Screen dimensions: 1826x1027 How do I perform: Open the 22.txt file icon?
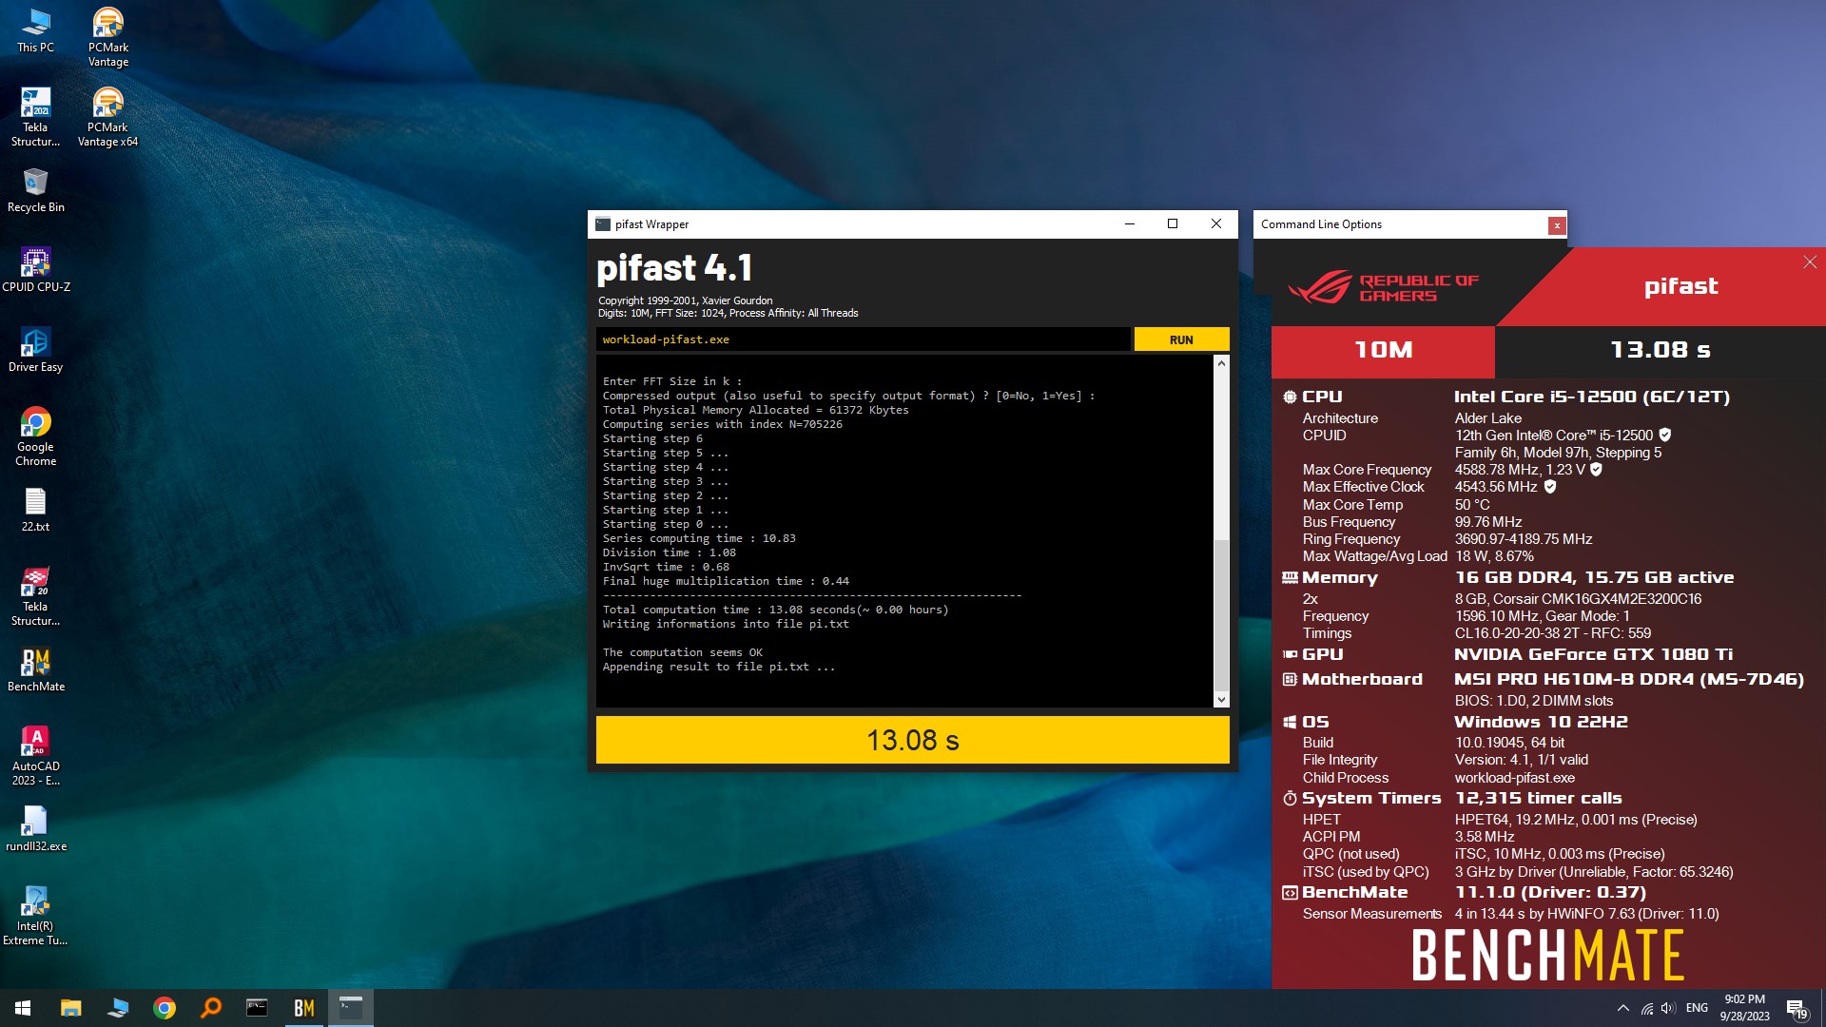(35, 510)
